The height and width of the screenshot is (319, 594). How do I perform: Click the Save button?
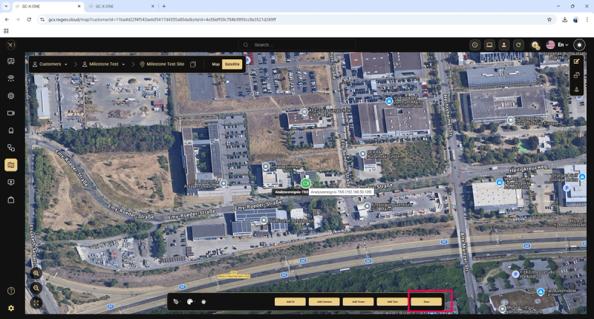426,302
